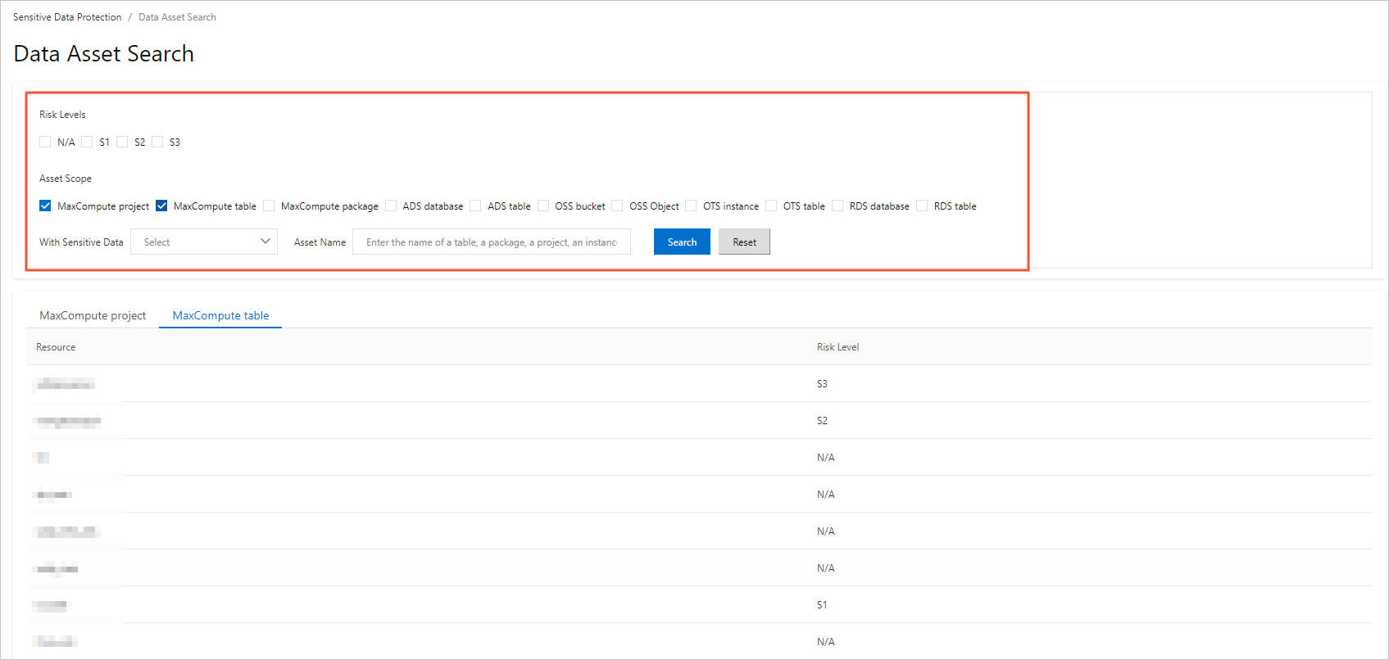The height and width of the screenshot is (660, 1389).
Task: Enable the ADS database checkbox
Action: tap(391, 206)
